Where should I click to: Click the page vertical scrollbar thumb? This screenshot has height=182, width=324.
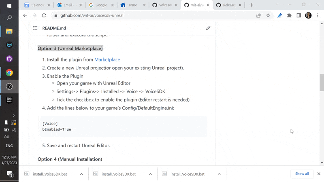click(x=322, y=83)
